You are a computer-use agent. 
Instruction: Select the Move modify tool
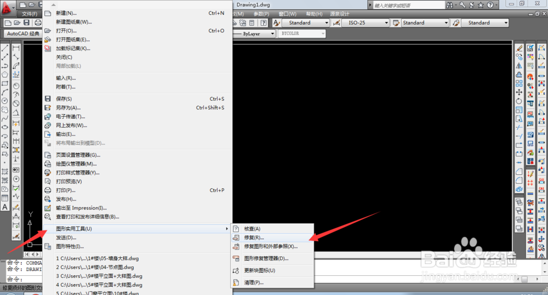click(x=519, y=92)
